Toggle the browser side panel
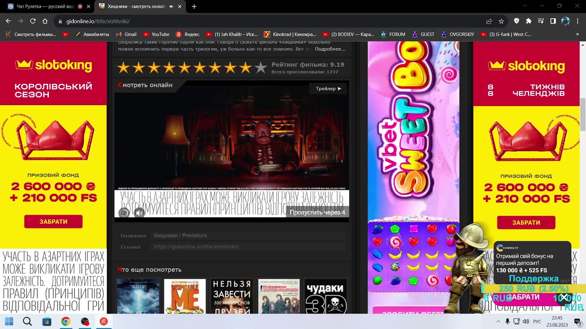586x329 pixels. click(x=553, y=21)
